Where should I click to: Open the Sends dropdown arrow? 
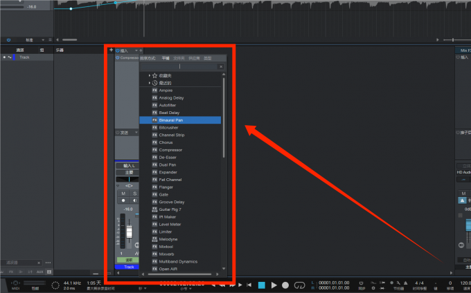136,133
